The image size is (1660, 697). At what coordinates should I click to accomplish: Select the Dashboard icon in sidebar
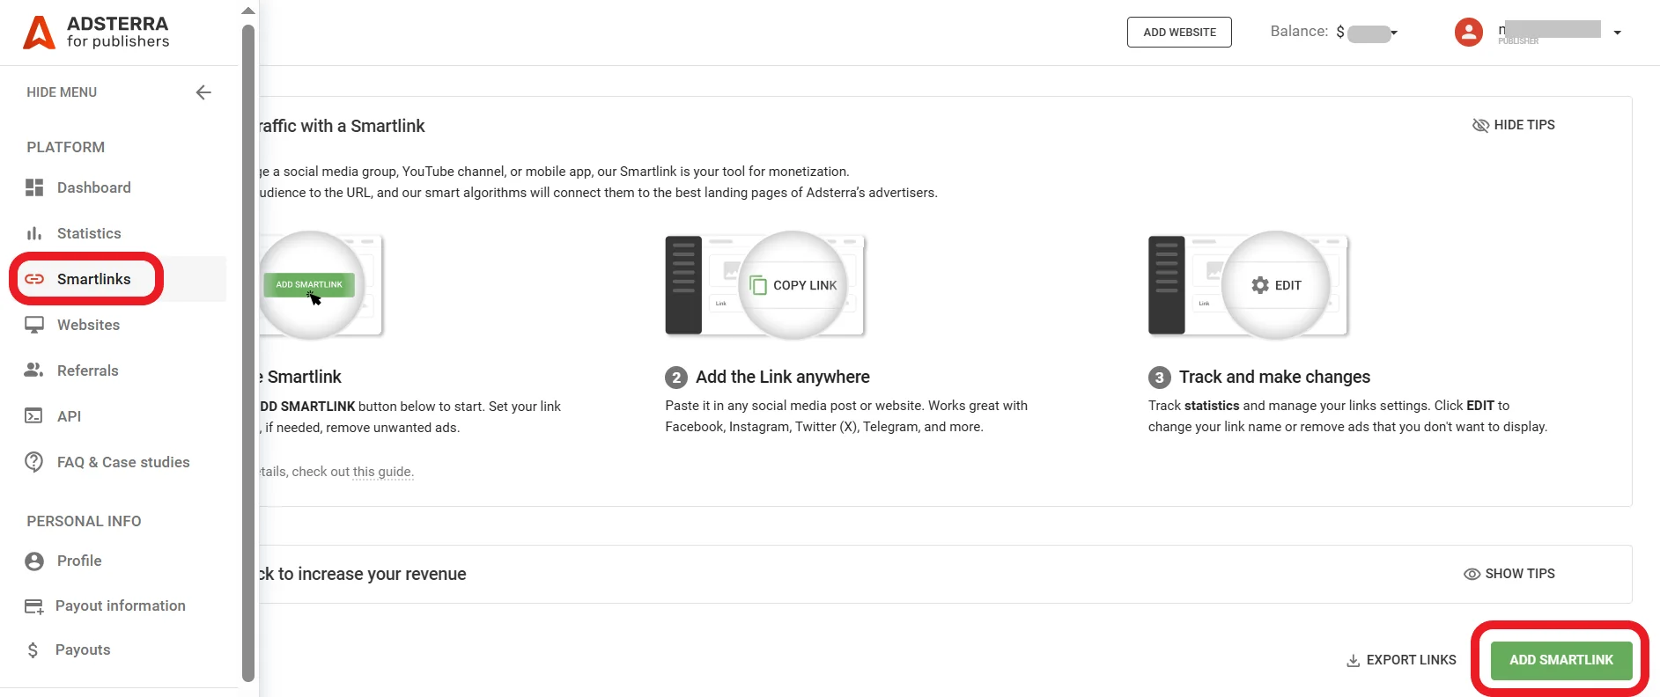33,187
